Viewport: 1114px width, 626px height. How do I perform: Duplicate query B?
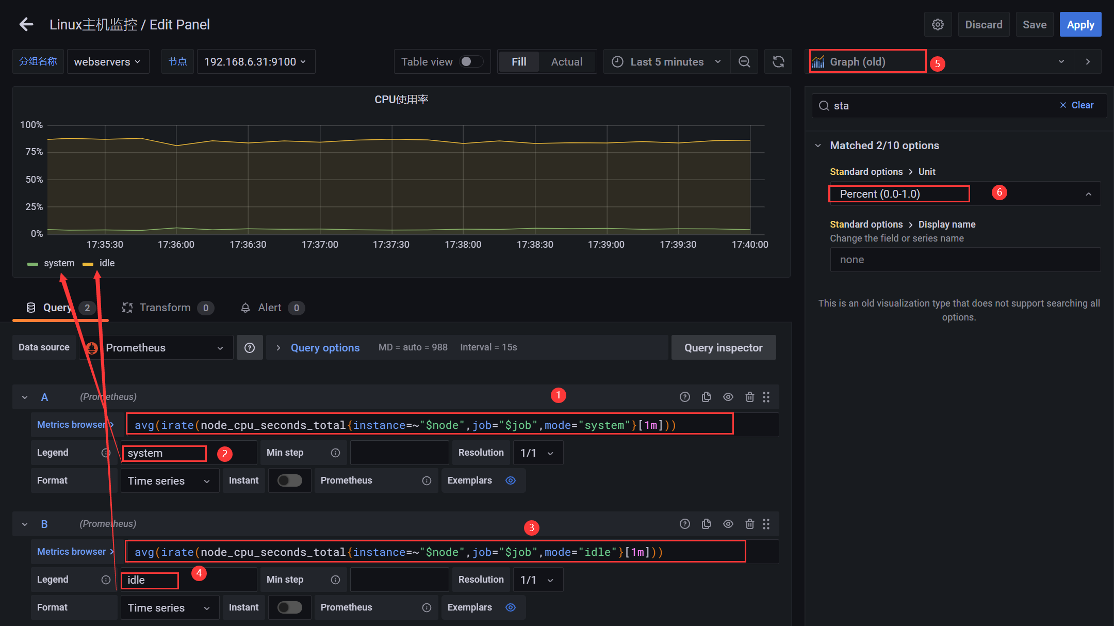pyautogui.click(x=707, y=524)
